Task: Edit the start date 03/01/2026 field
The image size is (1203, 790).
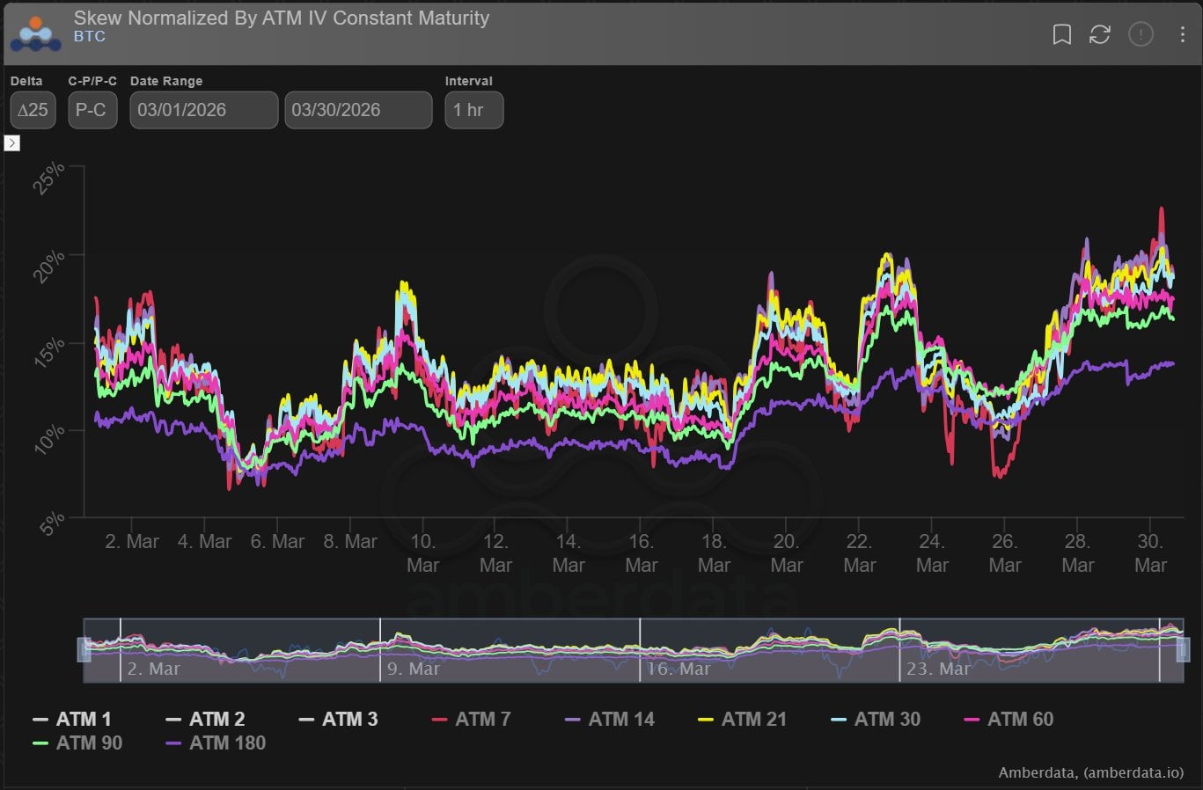Action: coord(203,110)
